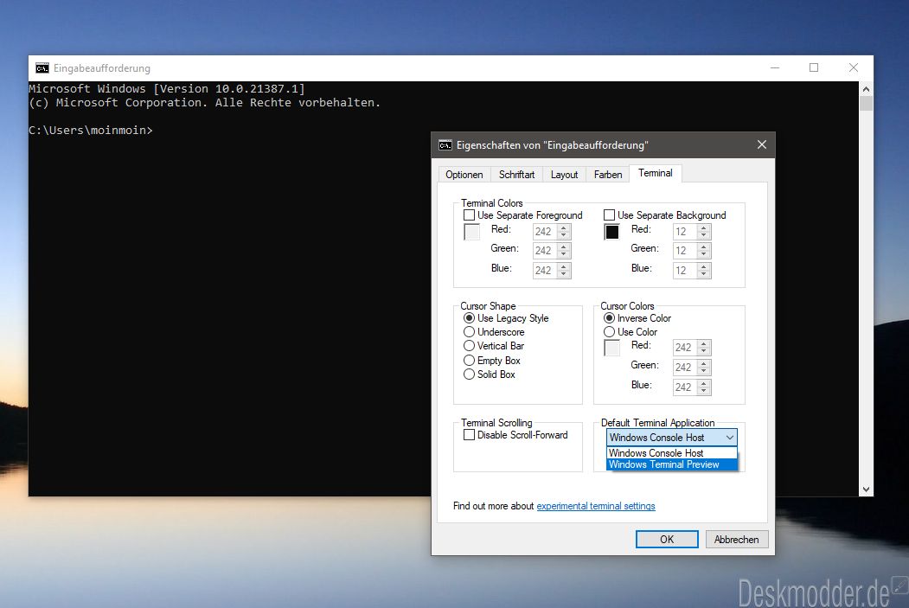Minimize the Eingabeaufforderung window

774,67
